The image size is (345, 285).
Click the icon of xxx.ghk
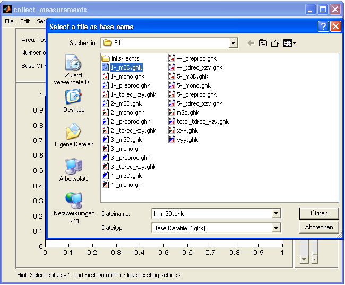tap(172, 131)
